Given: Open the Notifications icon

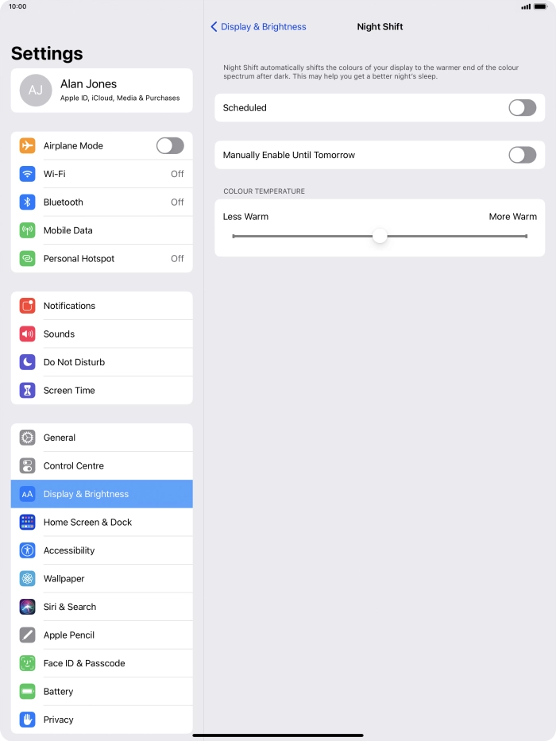Looking at the screenshot, I should click(x=28, y=306).
